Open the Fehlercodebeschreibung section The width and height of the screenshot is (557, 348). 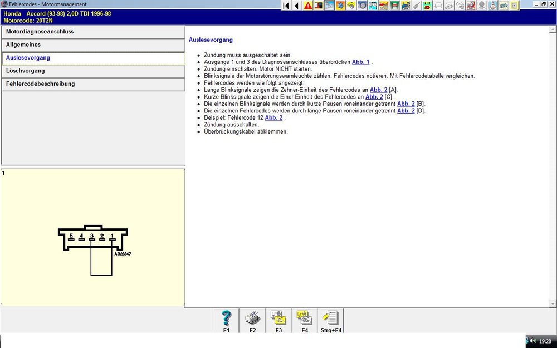[93, 84]
